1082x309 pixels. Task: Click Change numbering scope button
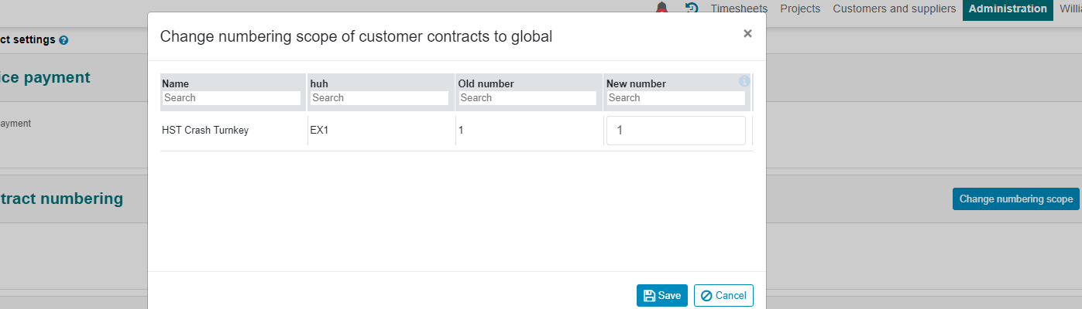pos(1016,199)
